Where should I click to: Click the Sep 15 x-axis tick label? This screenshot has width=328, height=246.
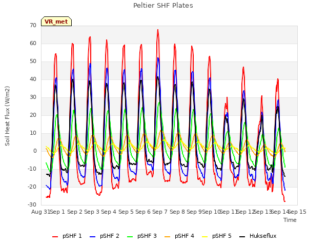point(297,212)
